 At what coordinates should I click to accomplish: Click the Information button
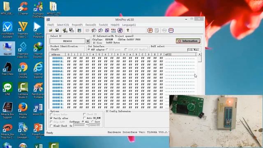(x=188, y=41)
